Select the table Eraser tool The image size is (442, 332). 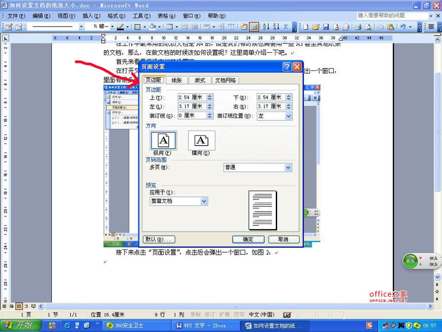tap(19, 27)
